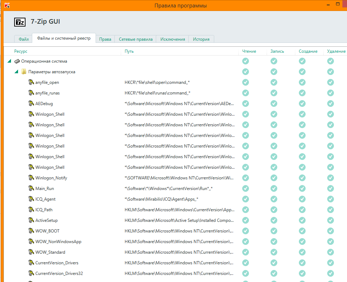Click the path HKCR\*file\shell\open\command,,*

point(157,82)
